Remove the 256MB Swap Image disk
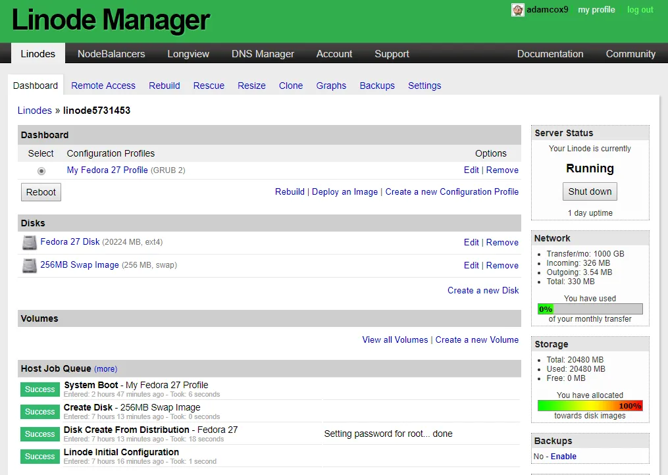This screenshot has width=668, height=475. tap(502, 265)
